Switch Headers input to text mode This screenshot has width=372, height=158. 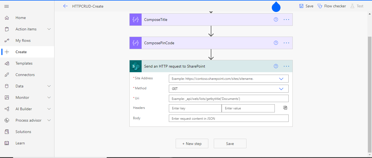pos(285,108)
